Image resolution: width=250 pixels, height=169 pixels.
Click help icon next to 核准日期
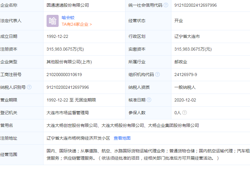149,100
